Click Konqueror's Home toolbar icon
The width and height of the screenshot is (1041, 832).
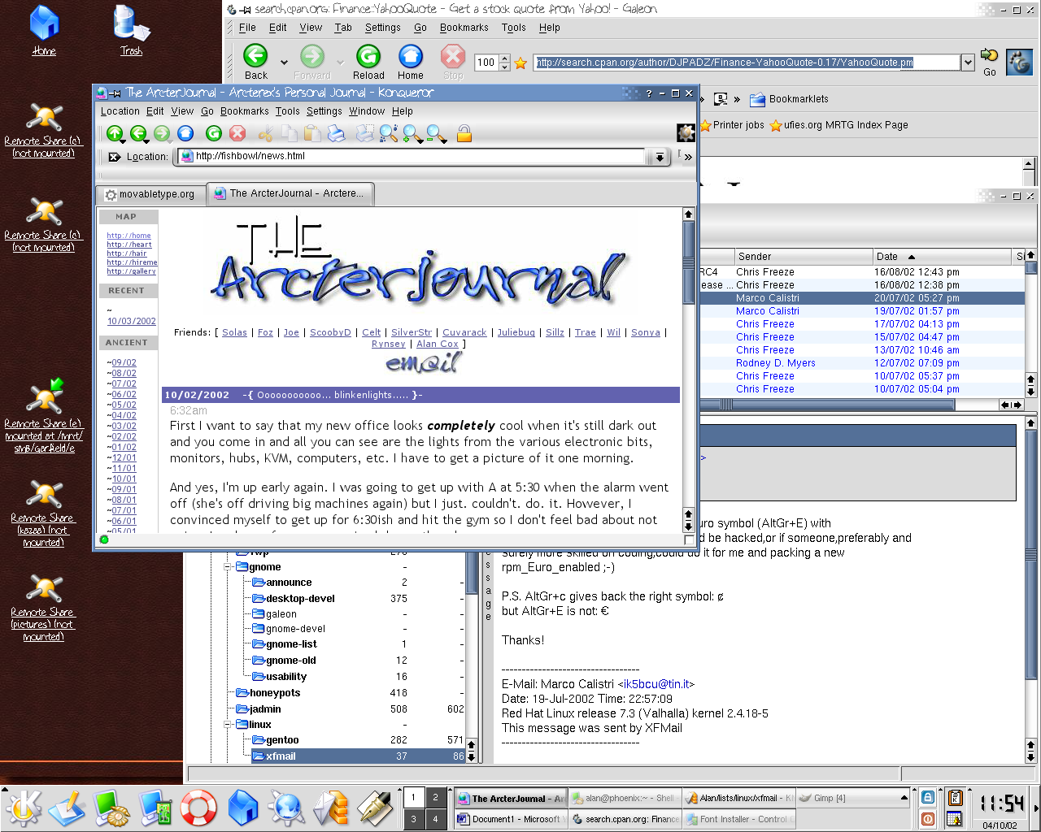point(185,134)
